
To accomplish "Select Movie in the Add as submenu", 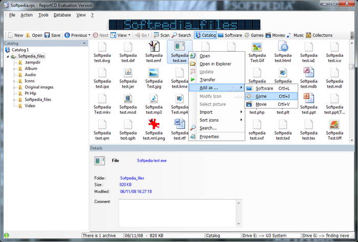I will [x=271, y=104].
